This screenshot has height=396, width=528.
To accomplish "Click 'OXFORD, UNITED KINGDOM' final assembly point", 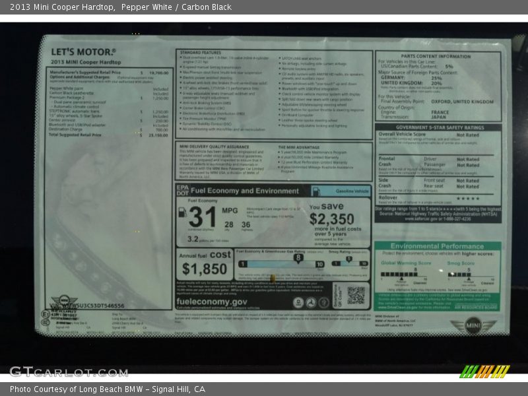I will coord(463,102).
